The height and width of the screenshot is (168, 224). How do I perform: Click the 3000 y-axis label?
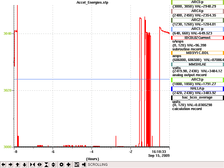click(7, 147)
